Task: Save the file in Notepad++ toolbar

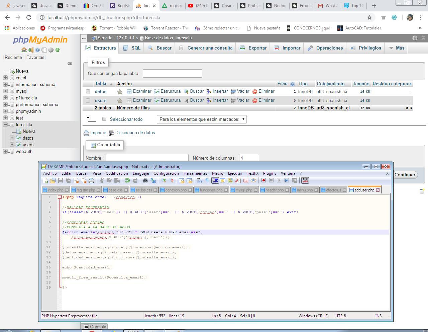Action: 61,180
